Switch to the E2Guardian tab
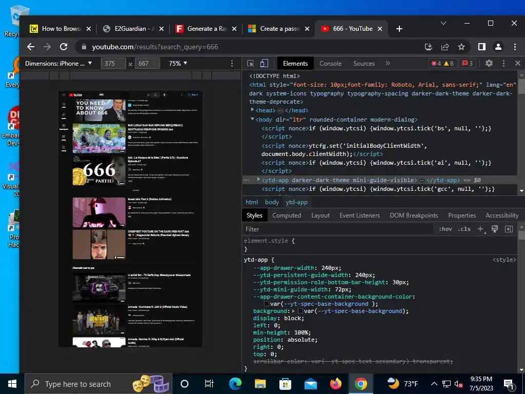Viewport: 525px width, 394px height. 133,29
